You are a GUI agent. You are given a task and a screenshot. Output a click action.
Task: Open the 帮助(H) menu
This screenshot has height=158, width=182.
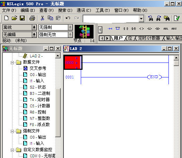[140, 10]
